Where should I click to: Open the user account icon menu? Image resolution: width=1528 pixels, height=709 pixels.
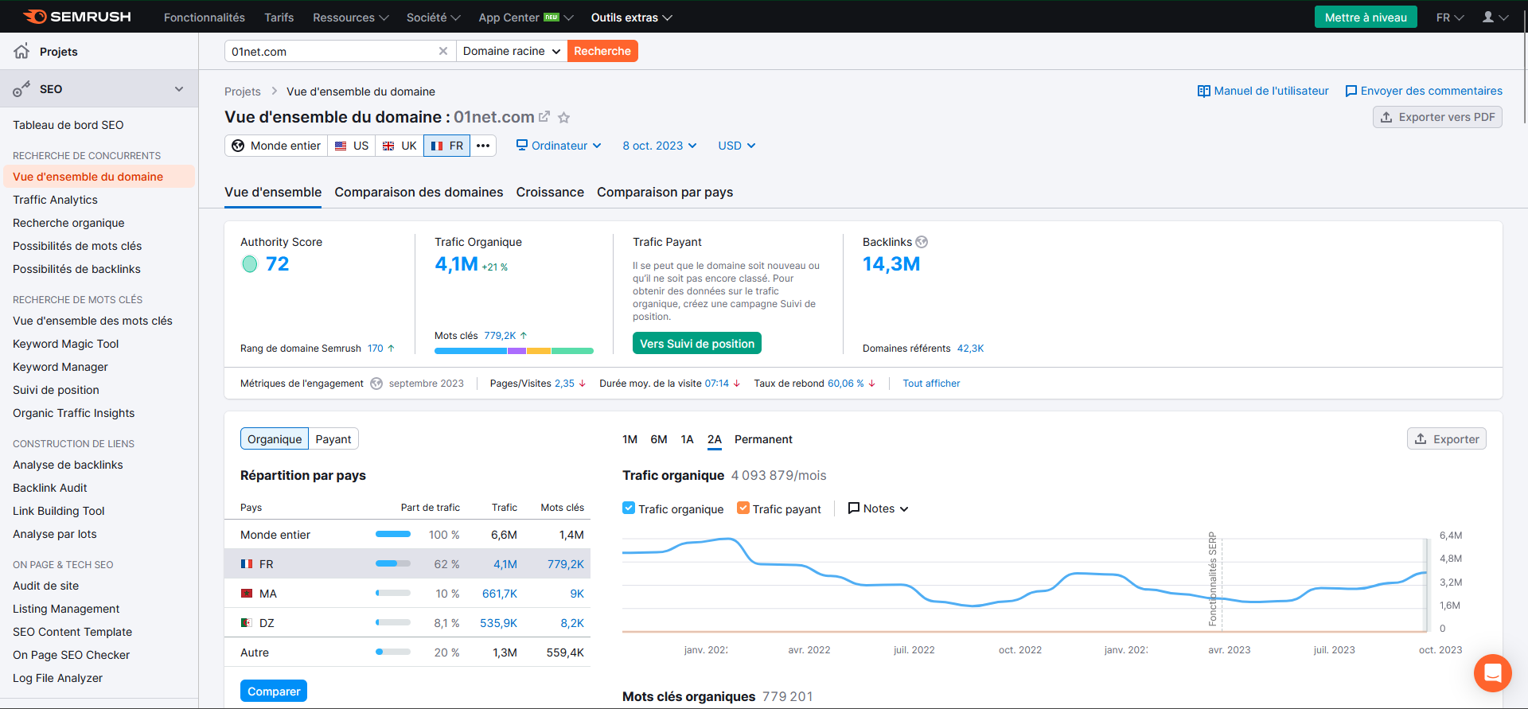point(1495,17)
